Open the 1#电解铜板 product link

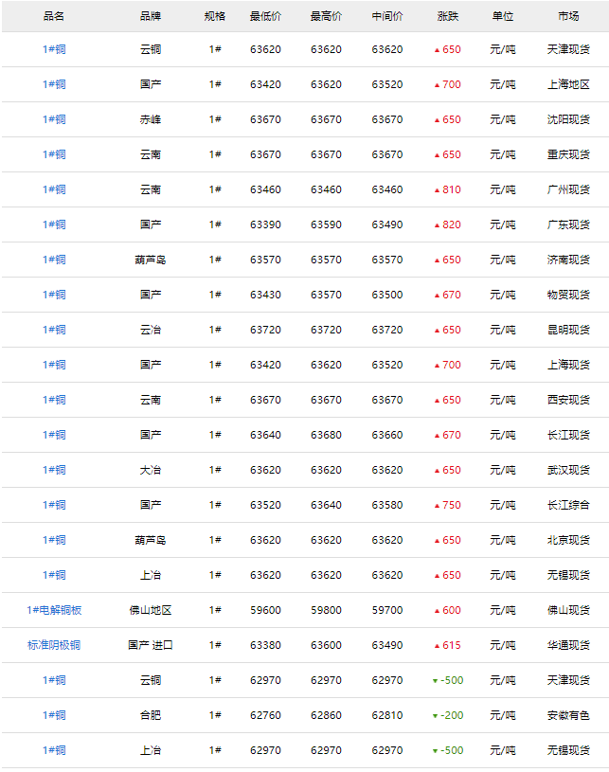coord(54,610)
